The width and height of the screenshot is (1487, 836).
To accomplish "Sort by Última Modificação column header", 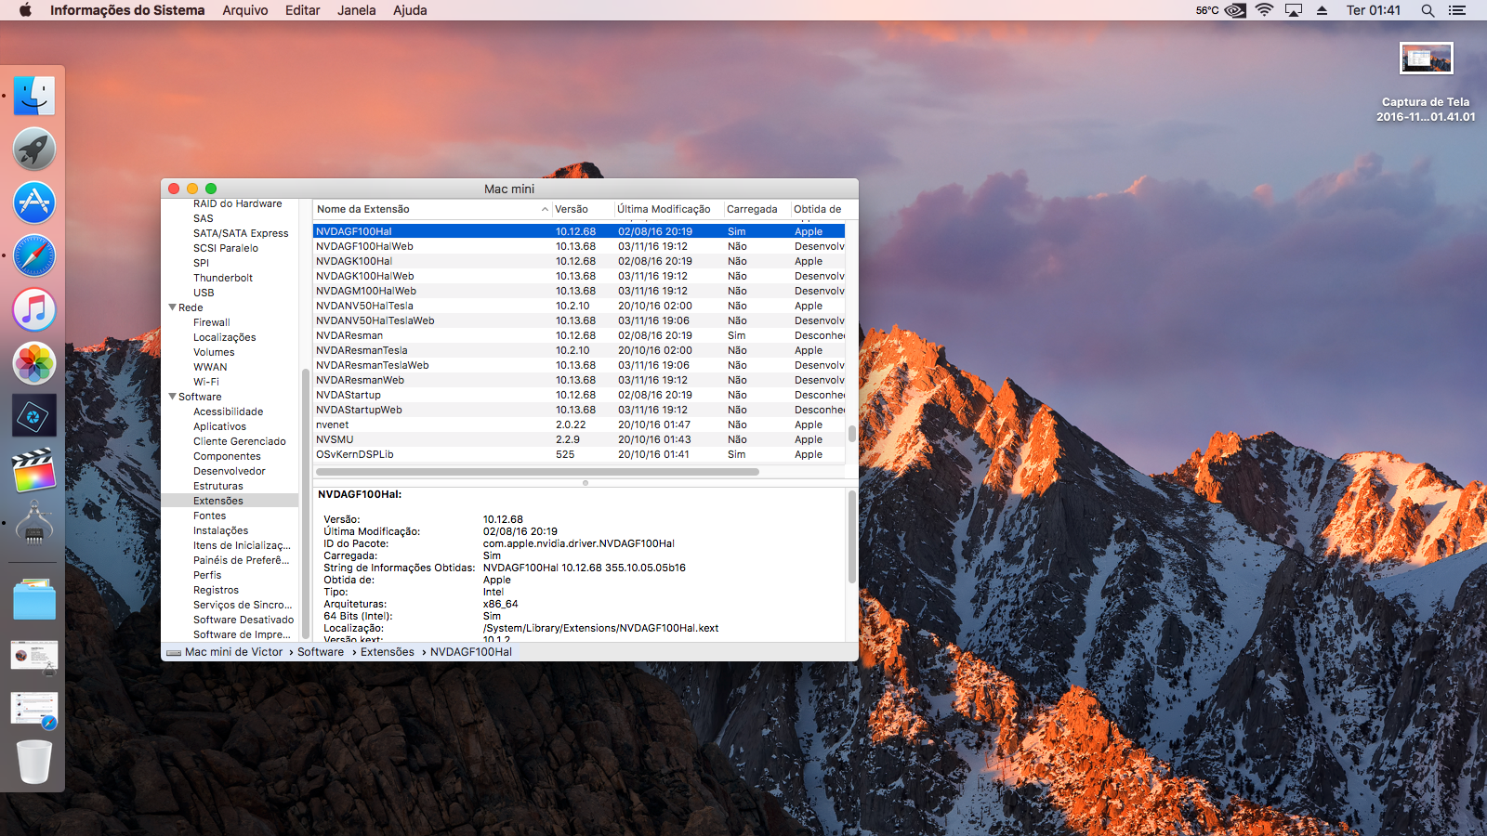I will click(x=668, y=210).
